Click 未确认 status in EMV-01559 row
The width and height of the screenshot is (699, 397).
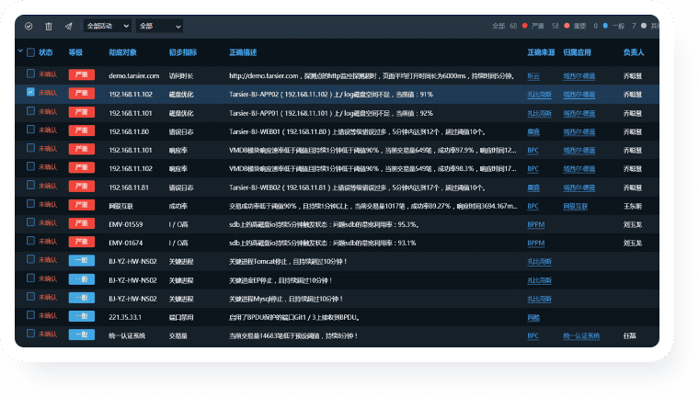[x=48, y=222]
